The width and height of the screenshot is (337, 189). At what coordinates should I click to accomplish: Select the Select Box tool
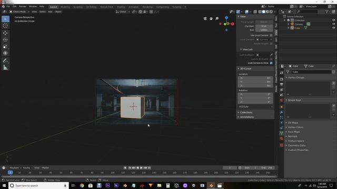(x=5, y=19)
